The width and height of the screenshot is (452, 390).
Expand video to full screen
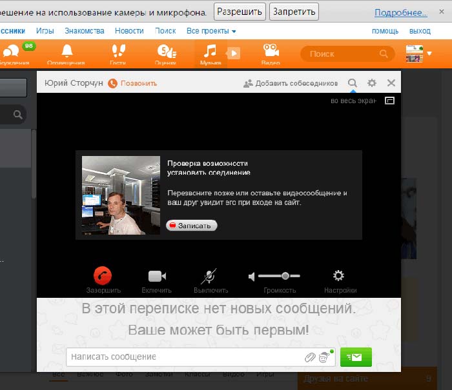[389, 101]
